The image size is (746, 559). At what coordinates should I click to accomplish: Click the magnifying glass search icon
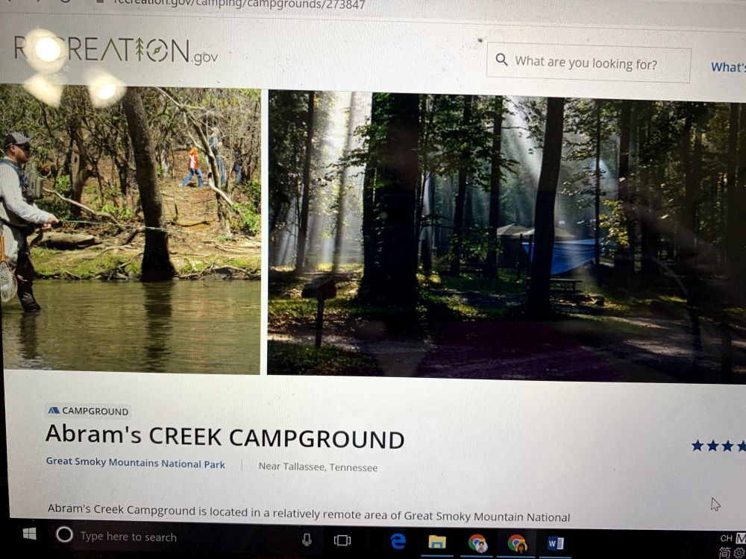(501, 60)
